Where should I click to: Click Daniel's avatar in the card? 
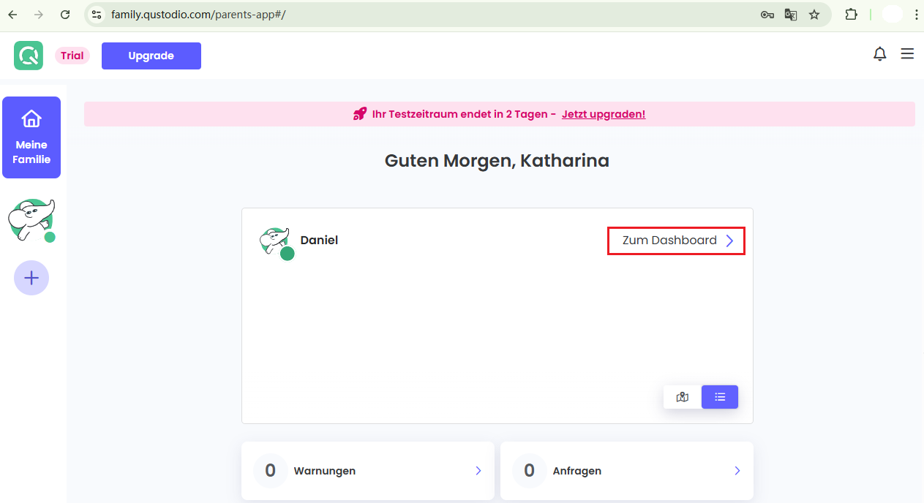pos(277,243)
